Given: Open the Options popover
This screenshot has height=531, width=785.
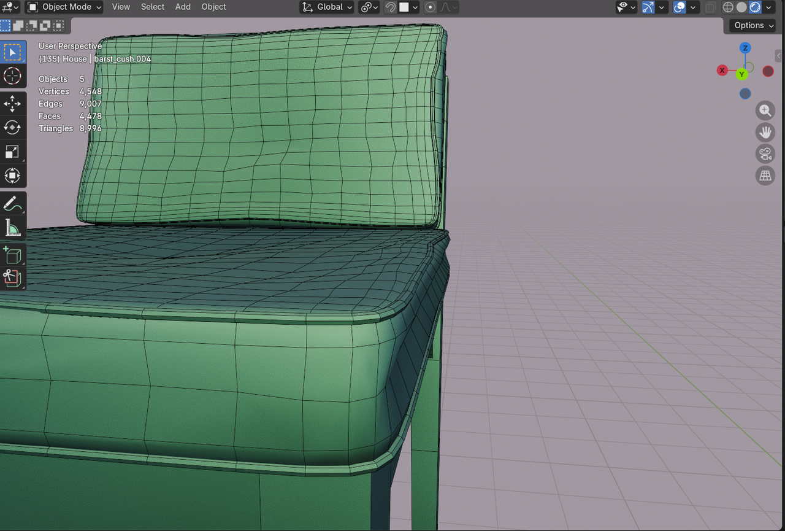Looking at the screenshot, I should [x=753, y=25].
